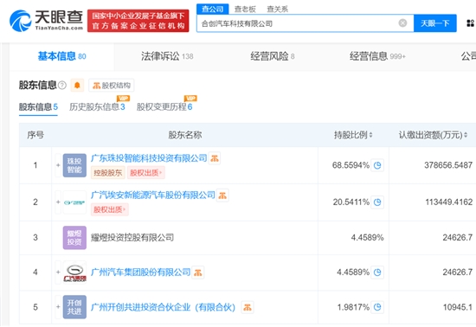Click the 股权结构 button
Image resolution: width=476 pixels, height=327 pixels.
tap(112, 86)
